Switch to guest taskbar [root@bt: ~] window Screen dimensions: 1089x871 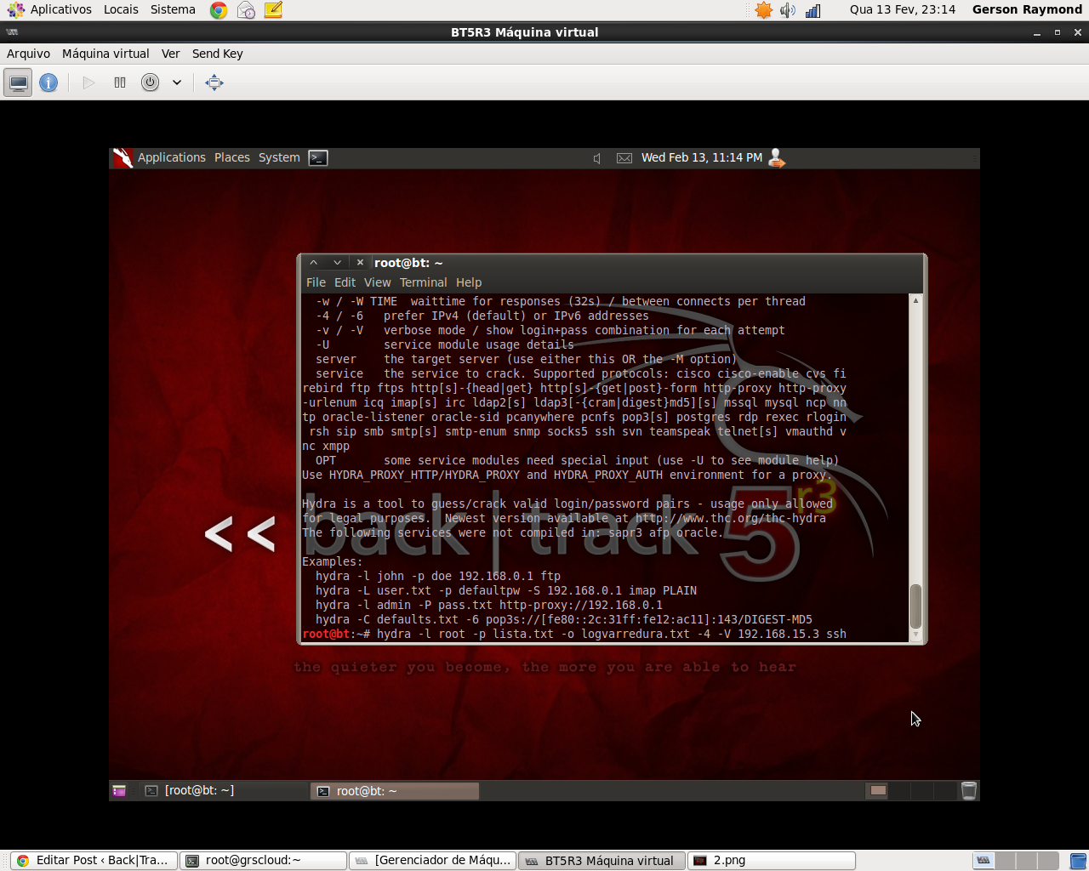tap(223, 791)
